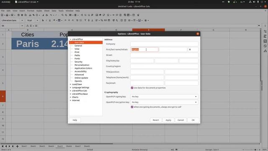Click the Align Top icon

point(85,21)
